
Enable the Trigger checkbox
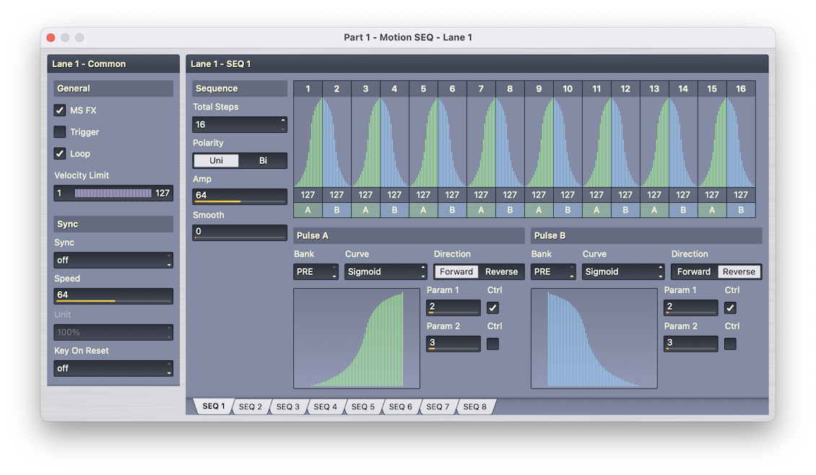pos(60,132)
